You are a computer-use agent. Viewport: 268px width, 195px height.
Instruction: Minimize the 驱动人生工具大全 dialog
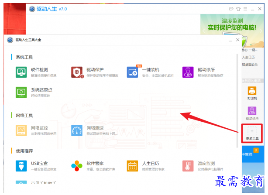[x=231, y=40]
